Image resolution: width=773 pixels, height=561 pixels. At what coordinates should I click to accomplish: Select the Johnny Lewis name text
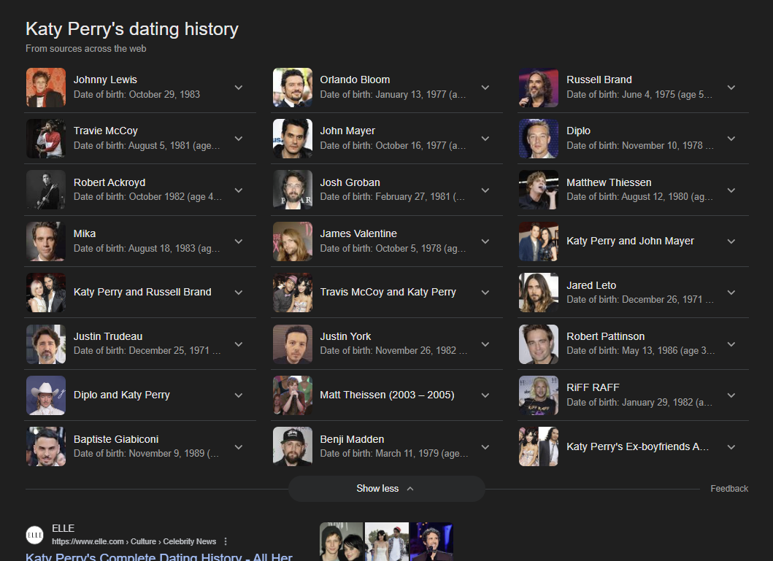pyautogui.click(x=105, y=80)
